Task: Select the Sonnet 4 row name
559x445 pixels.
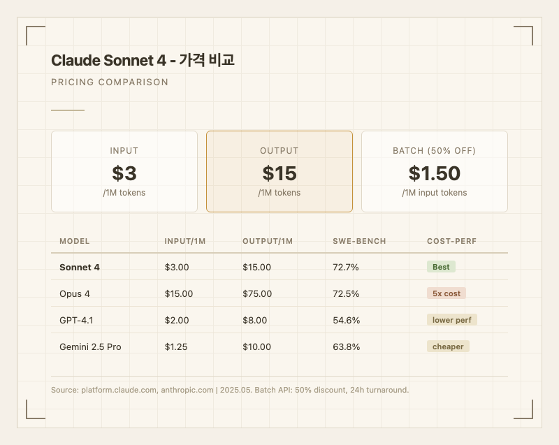Action: pos(80,267)
